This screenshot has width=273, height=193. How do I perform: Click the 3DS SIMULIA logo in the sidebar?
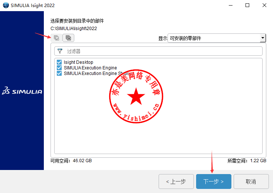point(22,91)
